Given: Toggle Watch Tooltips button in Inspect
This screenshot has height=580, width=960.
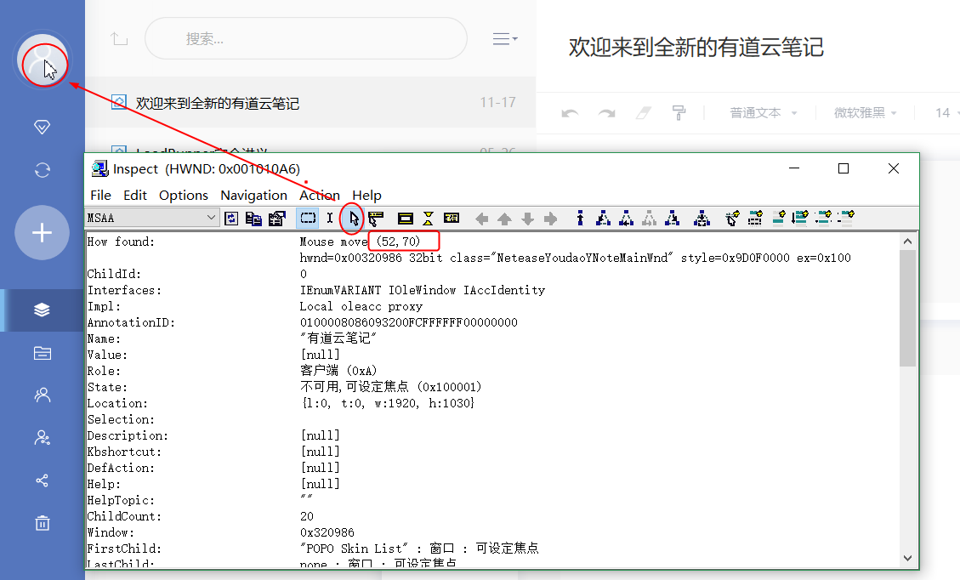Looking at the screenshot, I should coord(375,218).
